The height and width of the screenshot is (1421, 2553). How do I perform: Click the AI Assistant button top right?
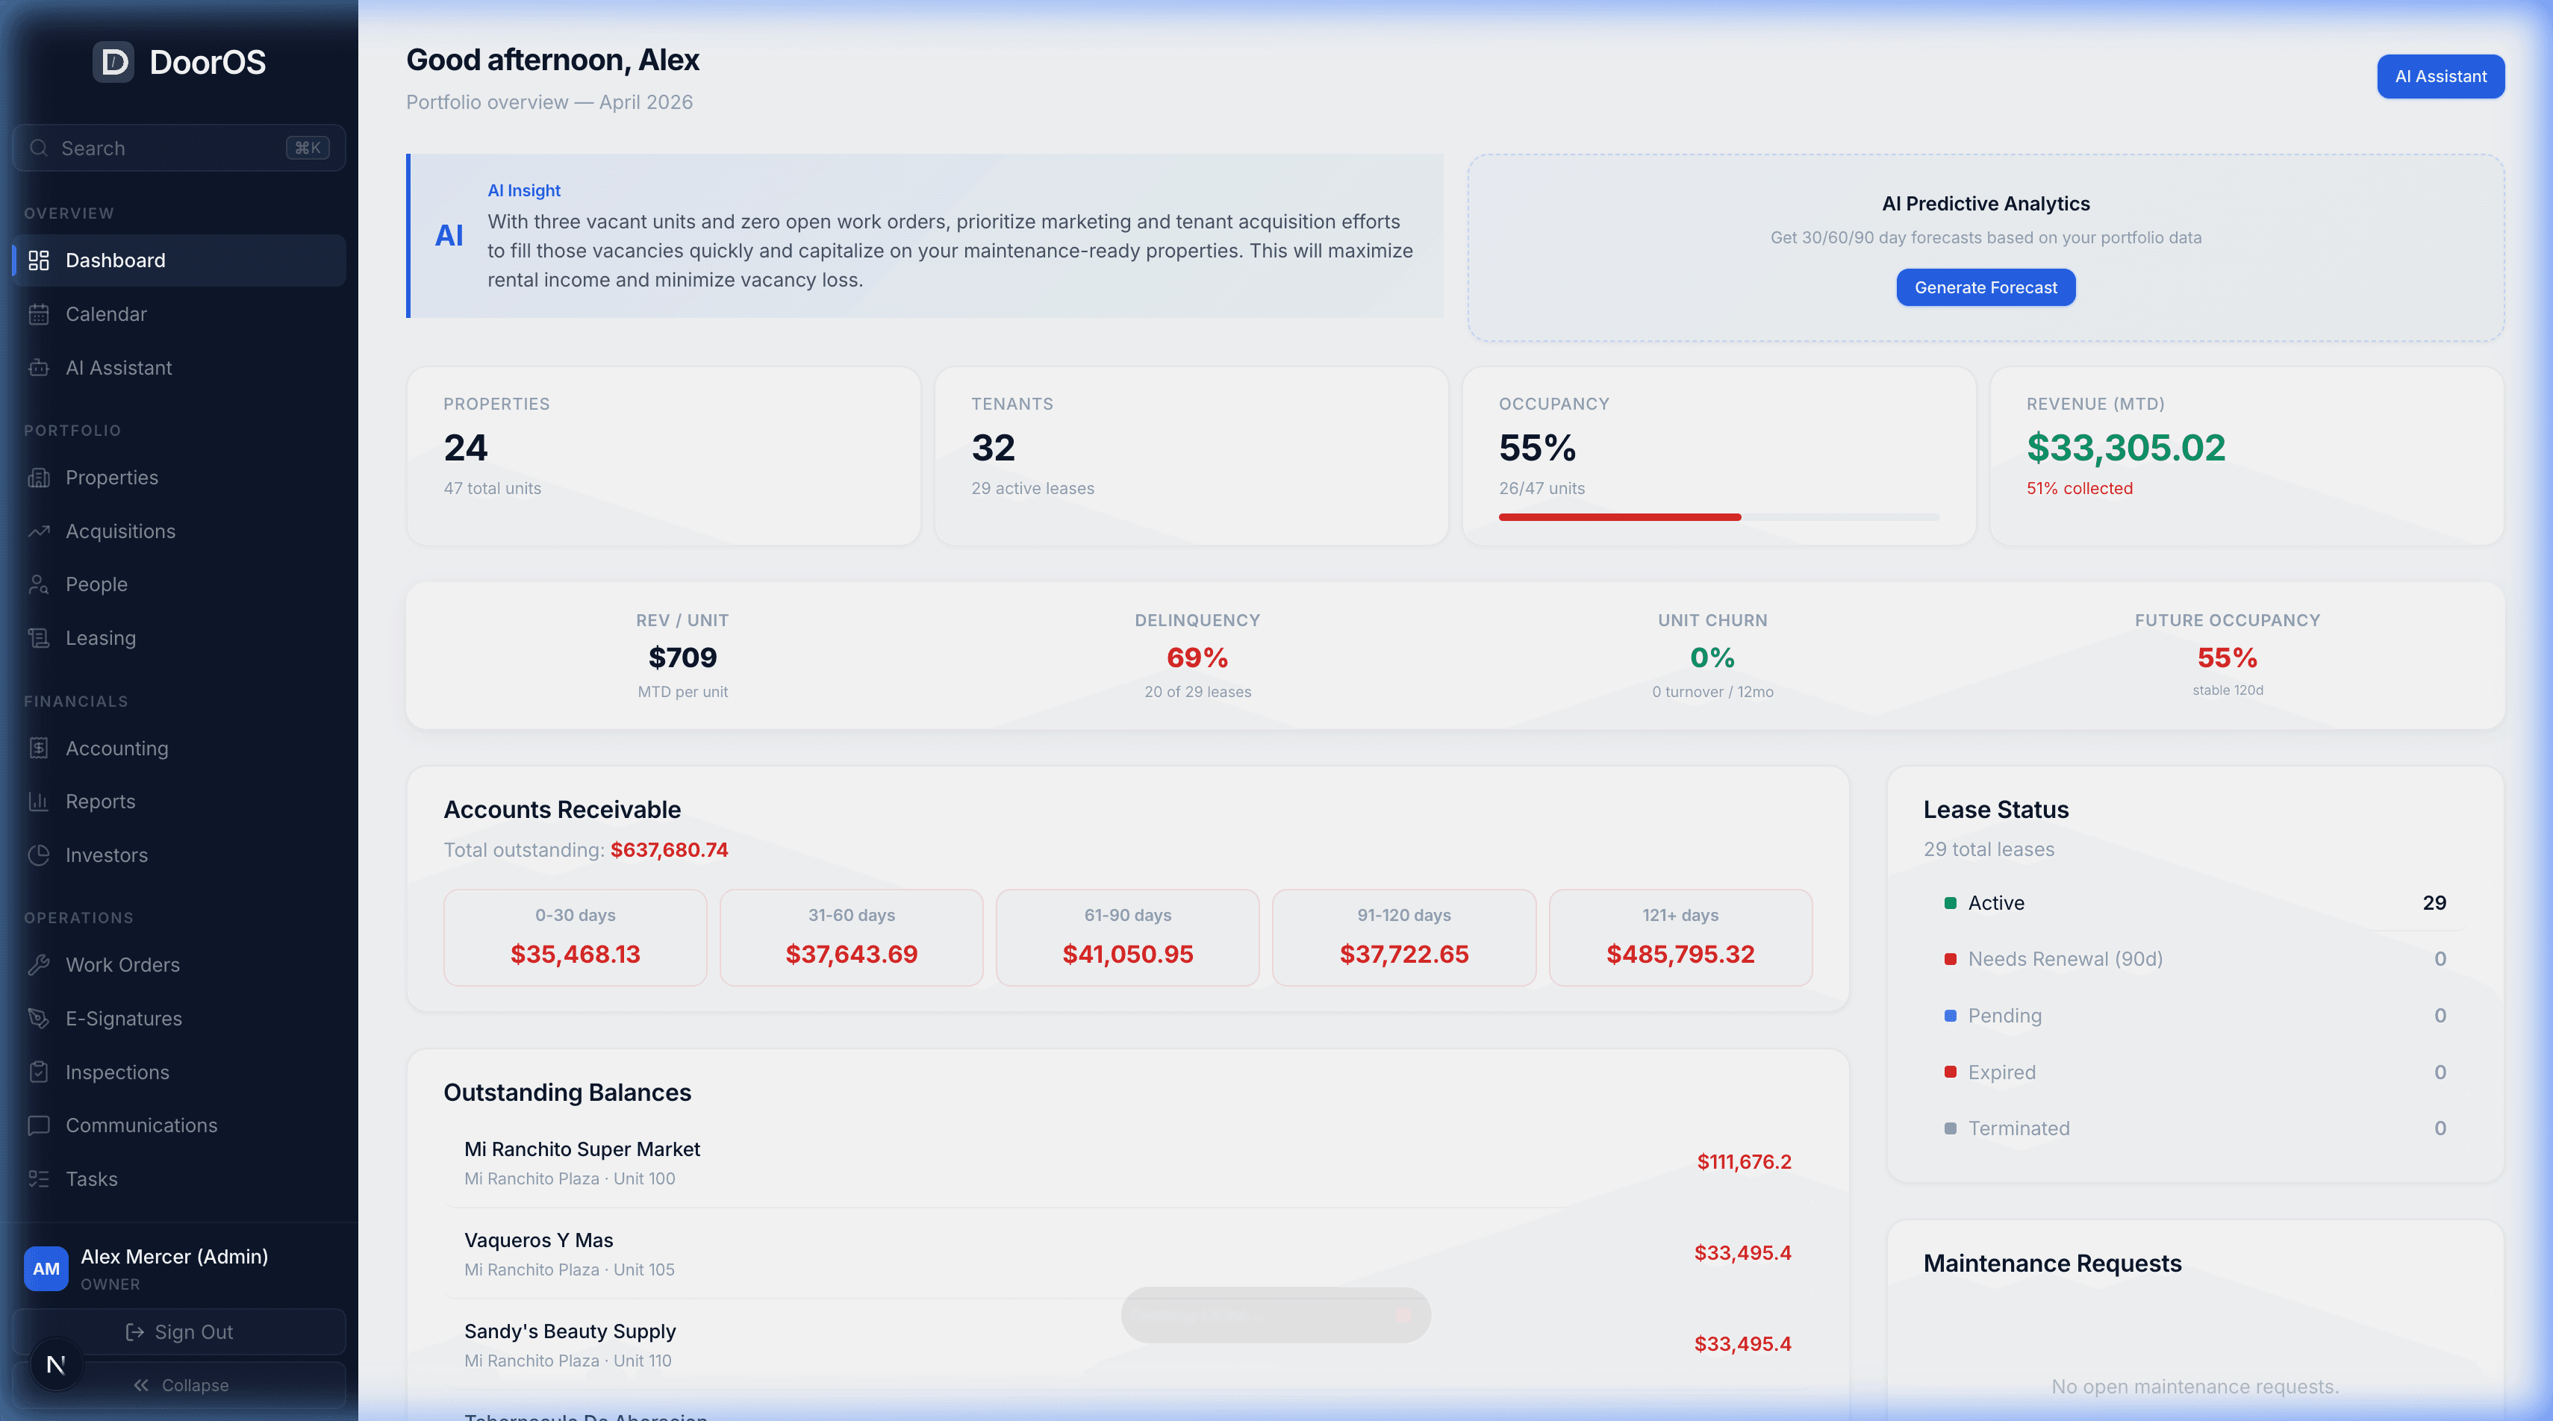[2440, 76]
